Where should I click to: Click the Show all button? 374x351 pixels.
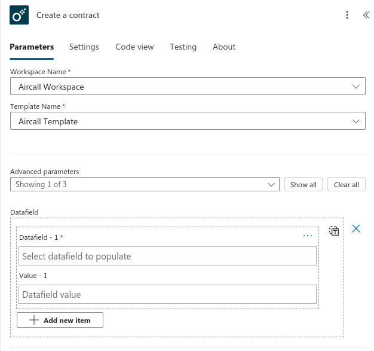[303, 184]
